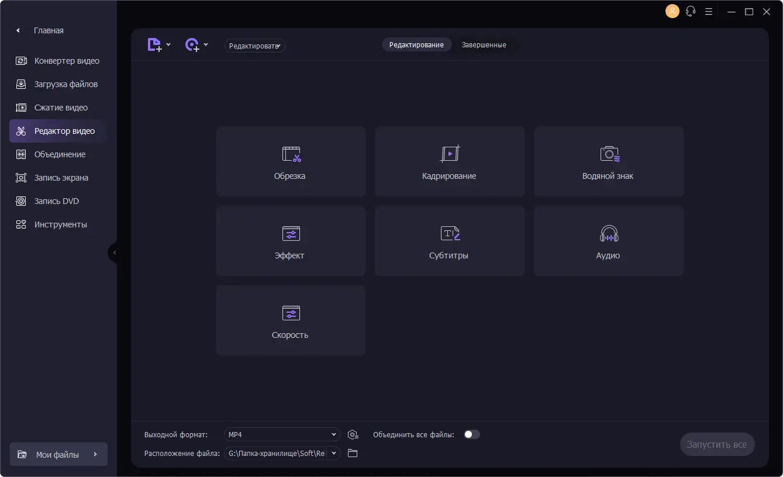Select Сжатие видео in the sidebar

click(58, 108)
